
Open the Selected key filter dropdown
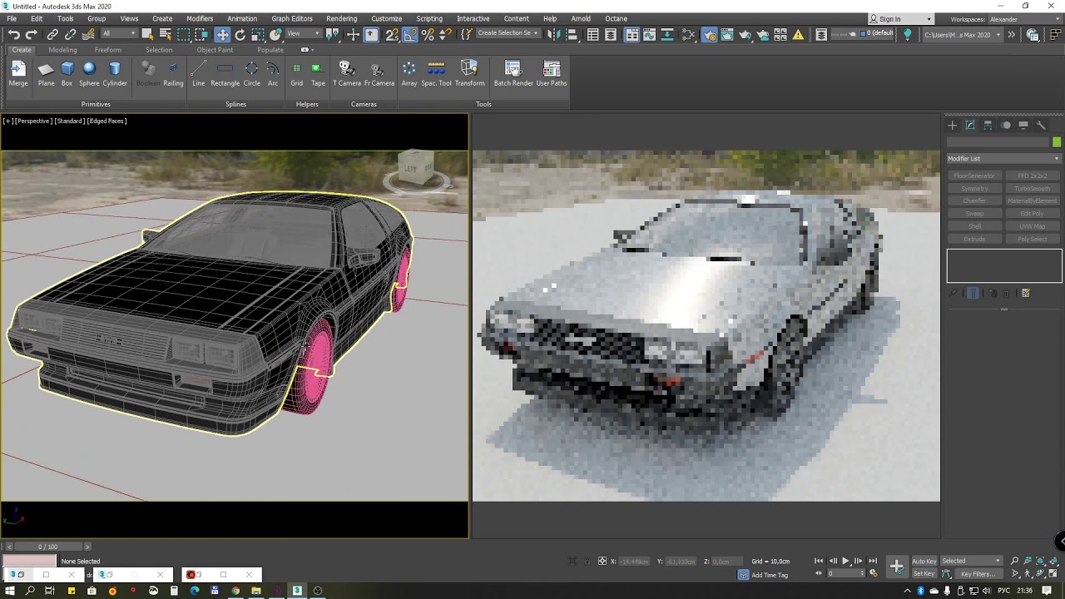972,561
